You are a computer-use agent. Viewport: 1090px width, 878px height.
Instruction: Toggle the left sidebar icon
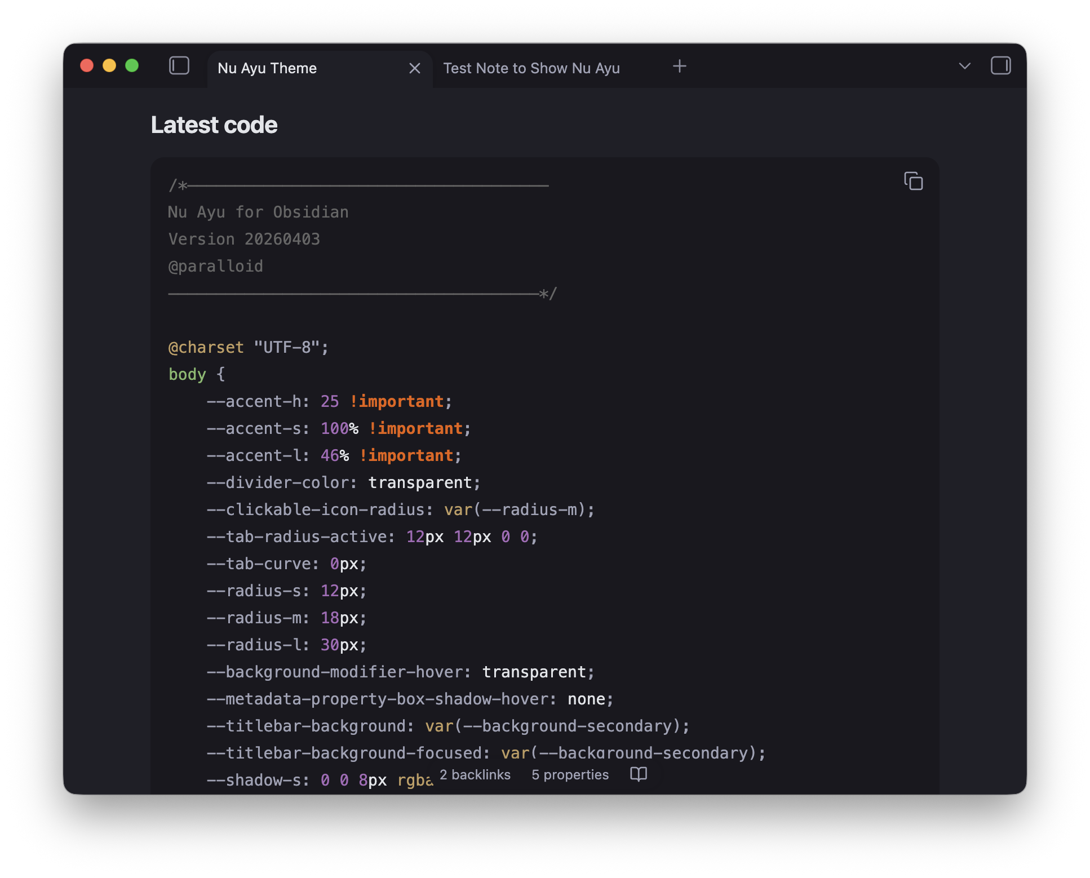point(179,66)
